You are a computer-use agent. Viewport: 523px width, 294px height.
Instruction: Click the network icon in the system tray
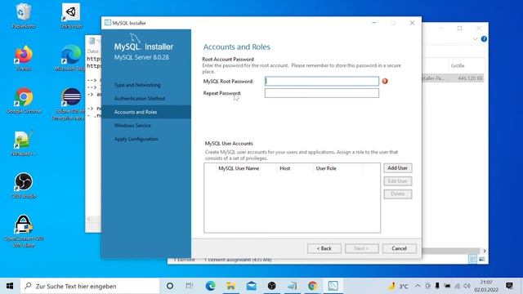458,286
